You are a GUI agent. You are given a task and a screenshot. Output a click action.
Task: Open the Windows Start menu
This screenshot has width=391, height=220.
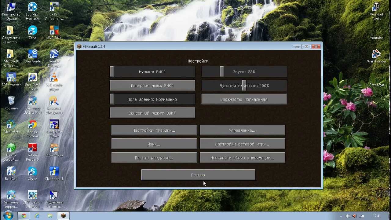(8, 215)
